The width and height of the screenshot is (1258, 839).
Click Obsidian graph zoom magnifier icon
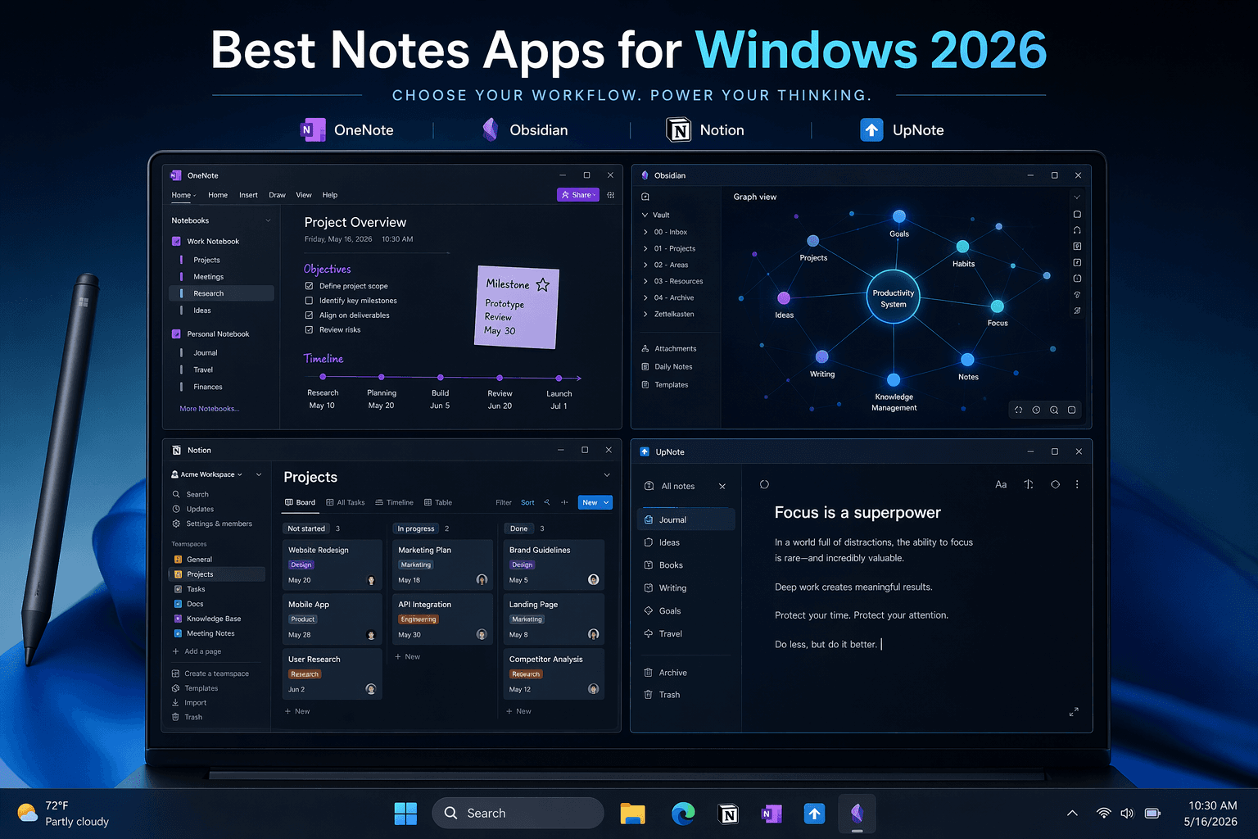(1054, 410)
